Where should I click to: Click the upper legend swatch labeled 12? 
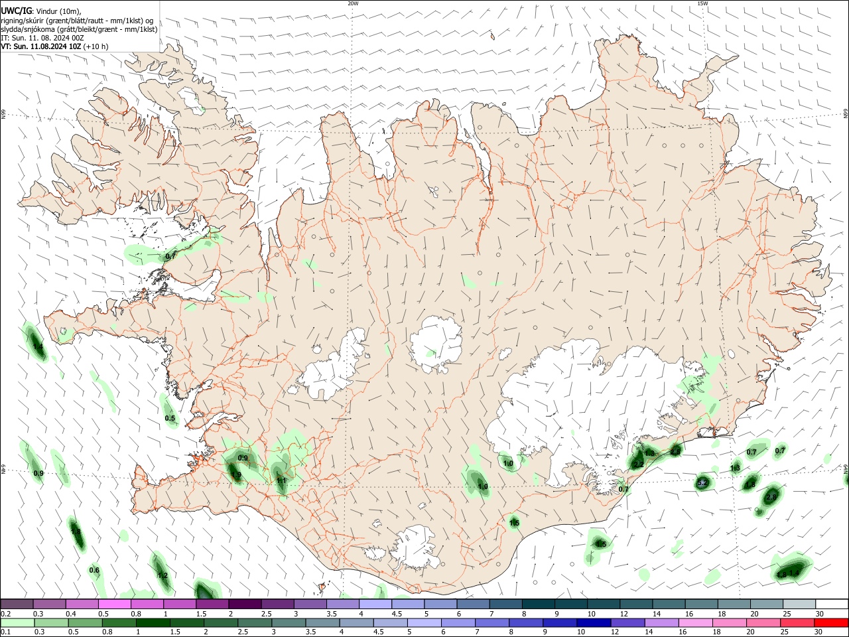click(636, 604)
